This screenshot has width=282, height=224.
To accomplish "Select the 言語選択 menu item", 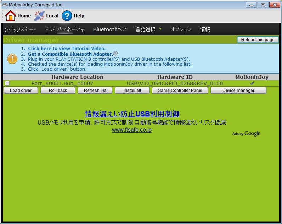I will pyautogui.click(x=146, y=29).
